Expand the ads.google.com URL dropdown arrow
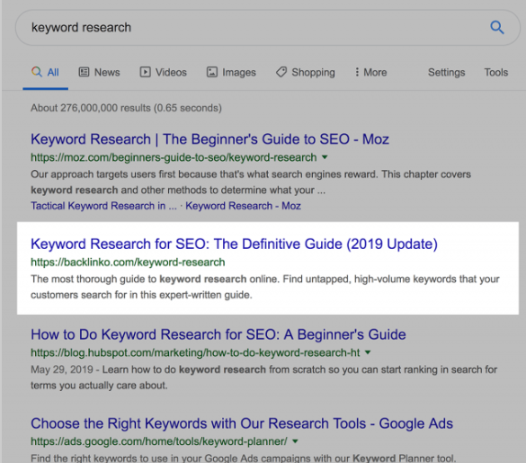The height and width of the screenshot is (463, 526). tap(295, 441)
